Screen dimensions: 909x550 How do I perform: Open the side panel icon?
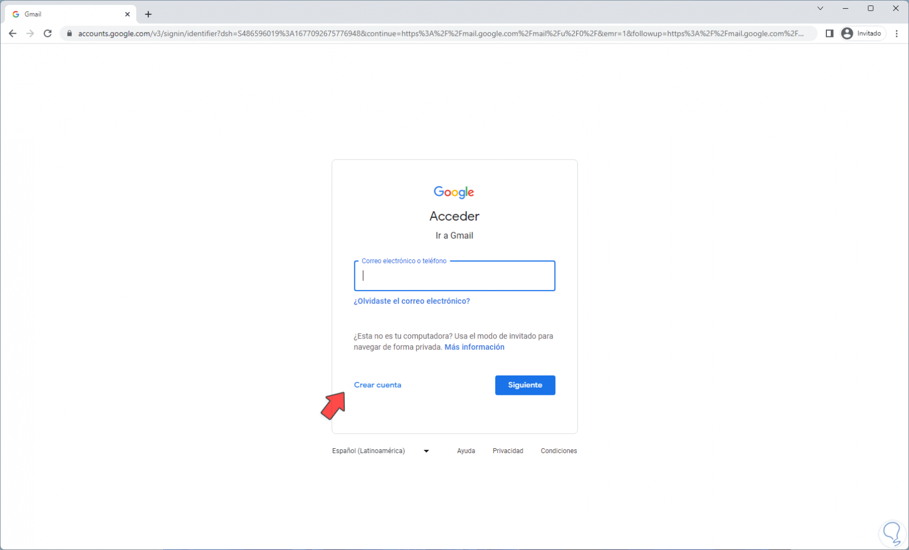coord(829,34)
